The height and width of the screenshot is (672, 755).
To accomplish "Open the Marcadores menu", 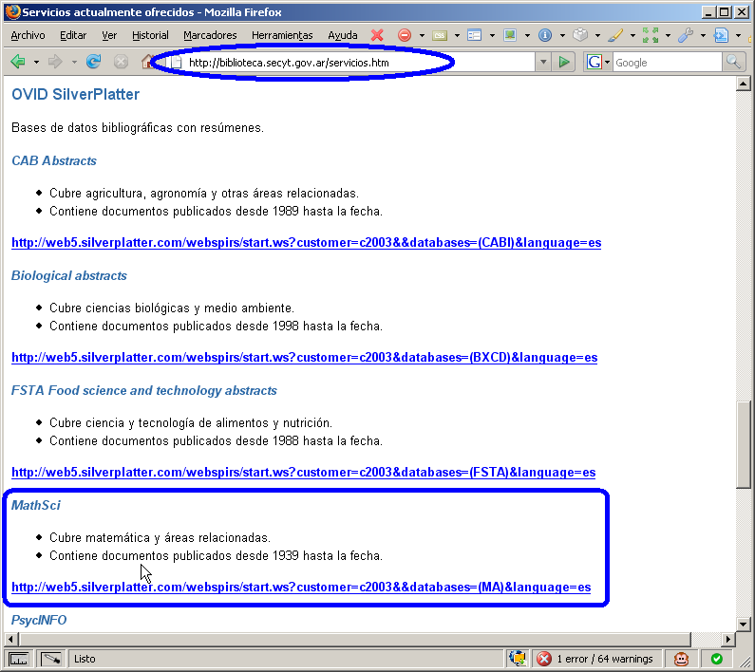I will tap(210, 35).
